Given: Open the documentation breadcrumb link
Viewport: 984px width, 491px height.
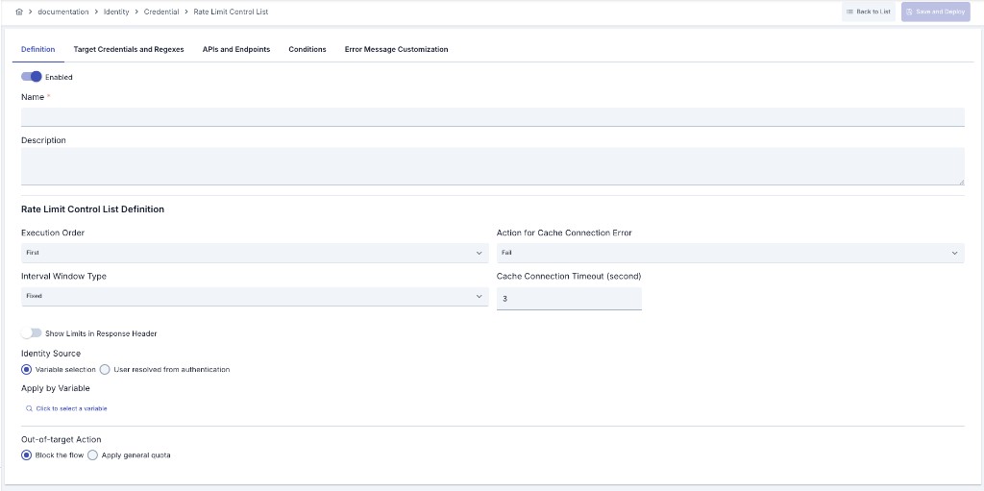Looking at the screenshot, I should click(x=63, y=12).
